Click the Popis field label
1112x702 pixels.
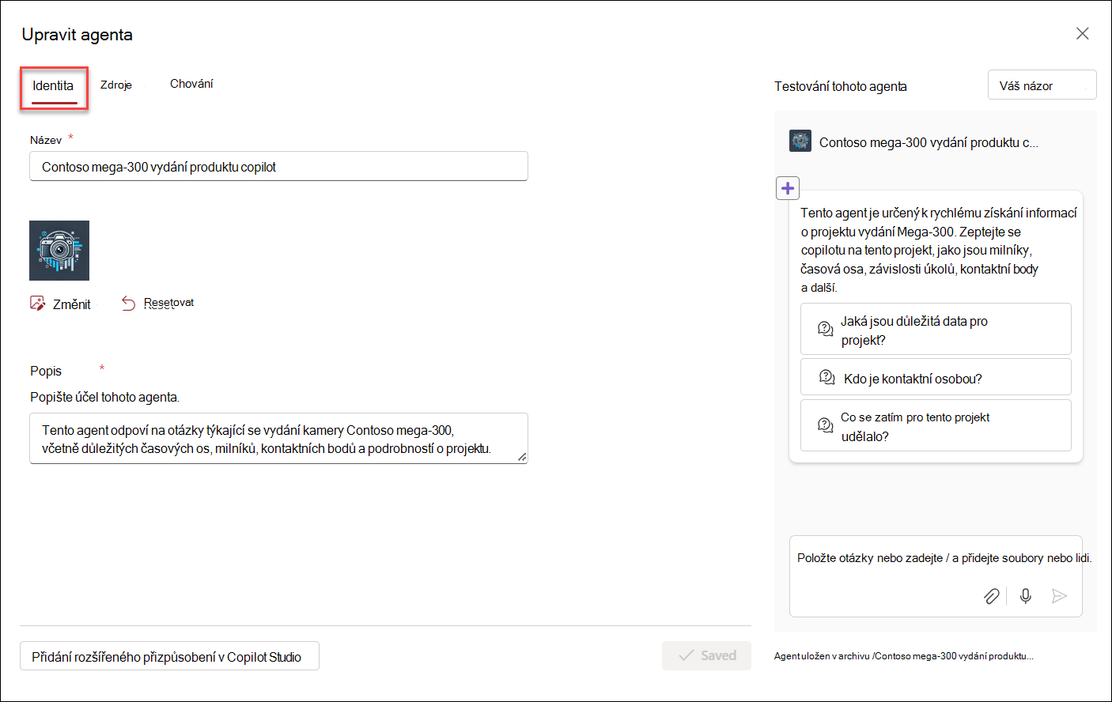click(46, 371)
